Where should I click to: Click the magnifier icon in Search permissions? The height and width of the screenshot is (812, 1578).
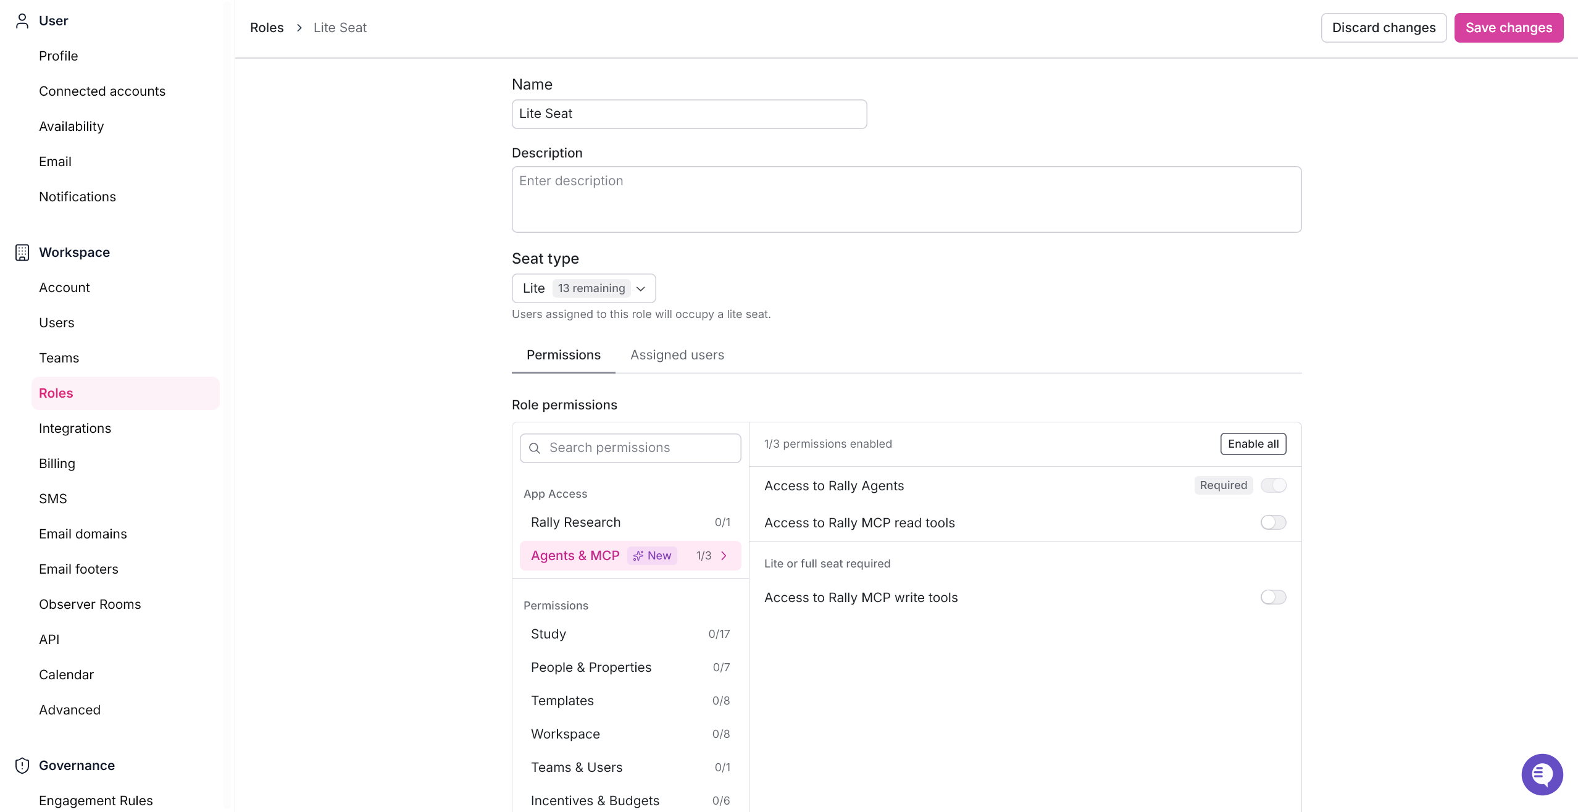pyautogui.click(x=535, y=448)
